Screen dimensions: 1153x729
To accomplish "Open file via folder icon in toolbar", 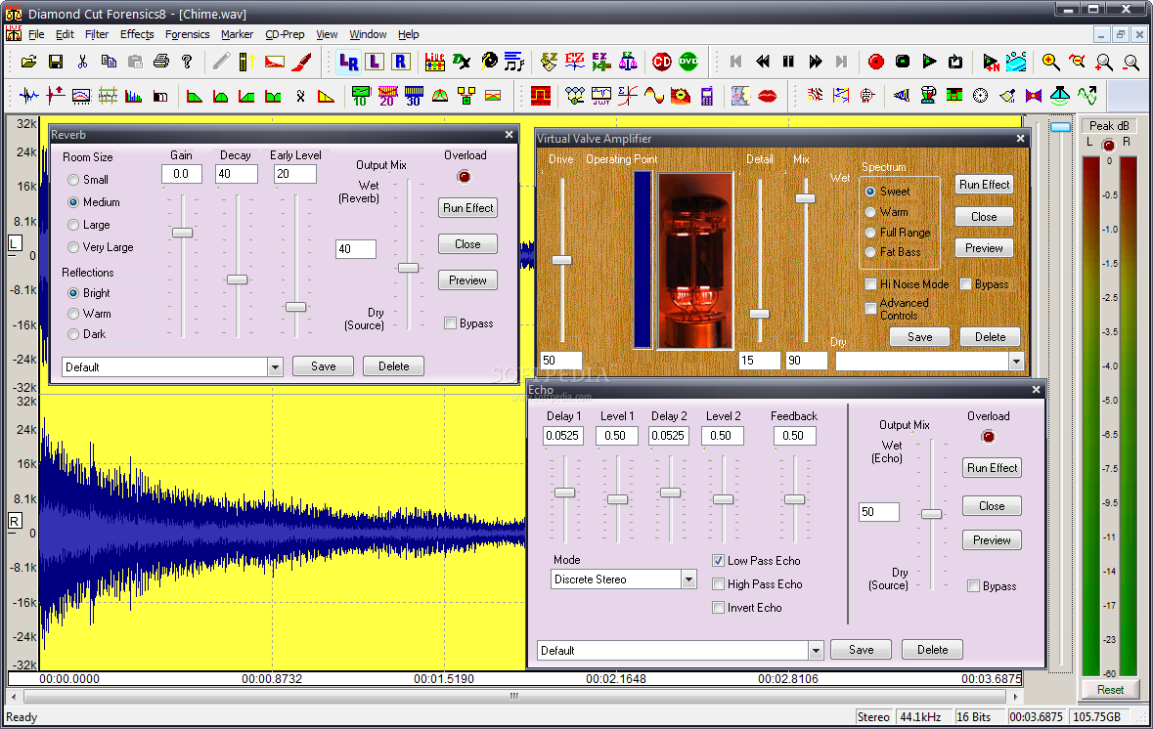I will click(x=28, y=62).
